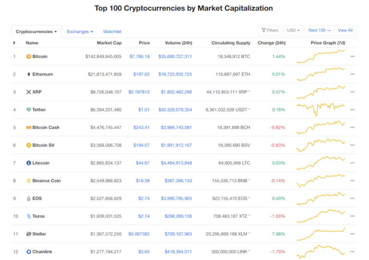Open Bitcoin's 7-day price graph
The height and width of the screenshot is (260, 369).
(321, 56)
